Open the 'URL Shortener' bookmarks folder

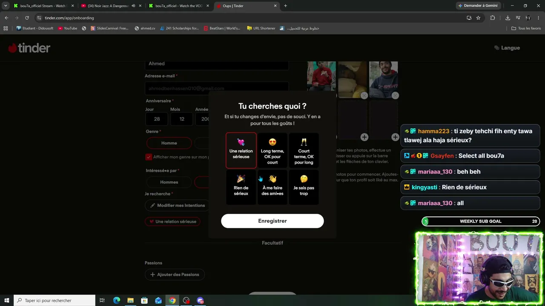click(261, 28)
